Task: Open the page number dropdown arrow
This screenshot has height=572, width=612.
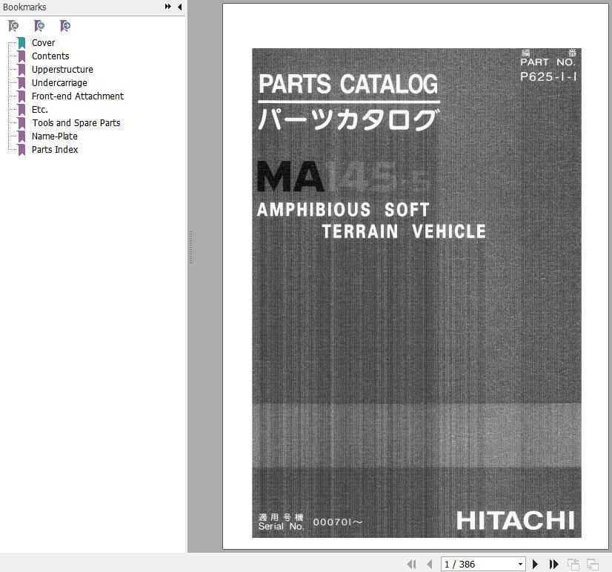Action: click(x=520, y=564)
